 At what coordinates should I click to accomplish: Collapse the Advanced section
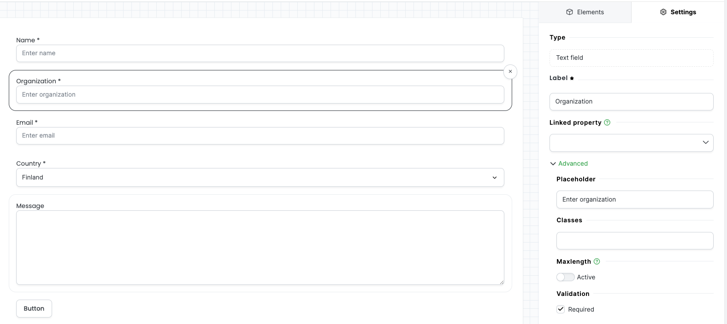(569, 163)
